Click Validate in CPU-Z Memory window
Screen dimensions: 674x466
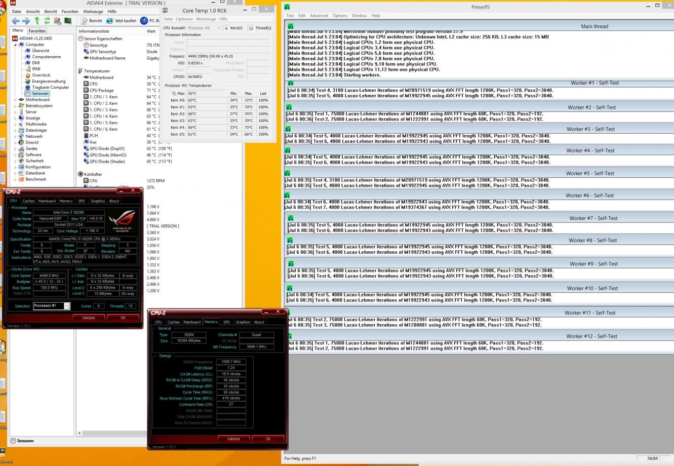234,439
